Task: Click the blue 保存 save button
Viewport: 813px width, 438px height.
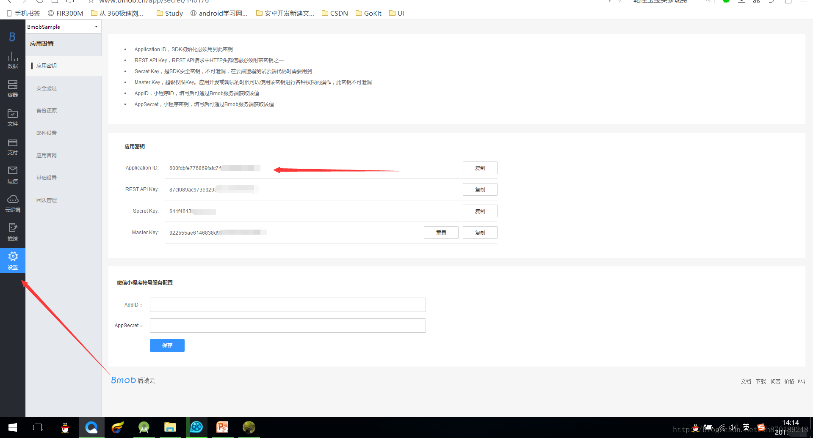Action: [x=167, y=345]
